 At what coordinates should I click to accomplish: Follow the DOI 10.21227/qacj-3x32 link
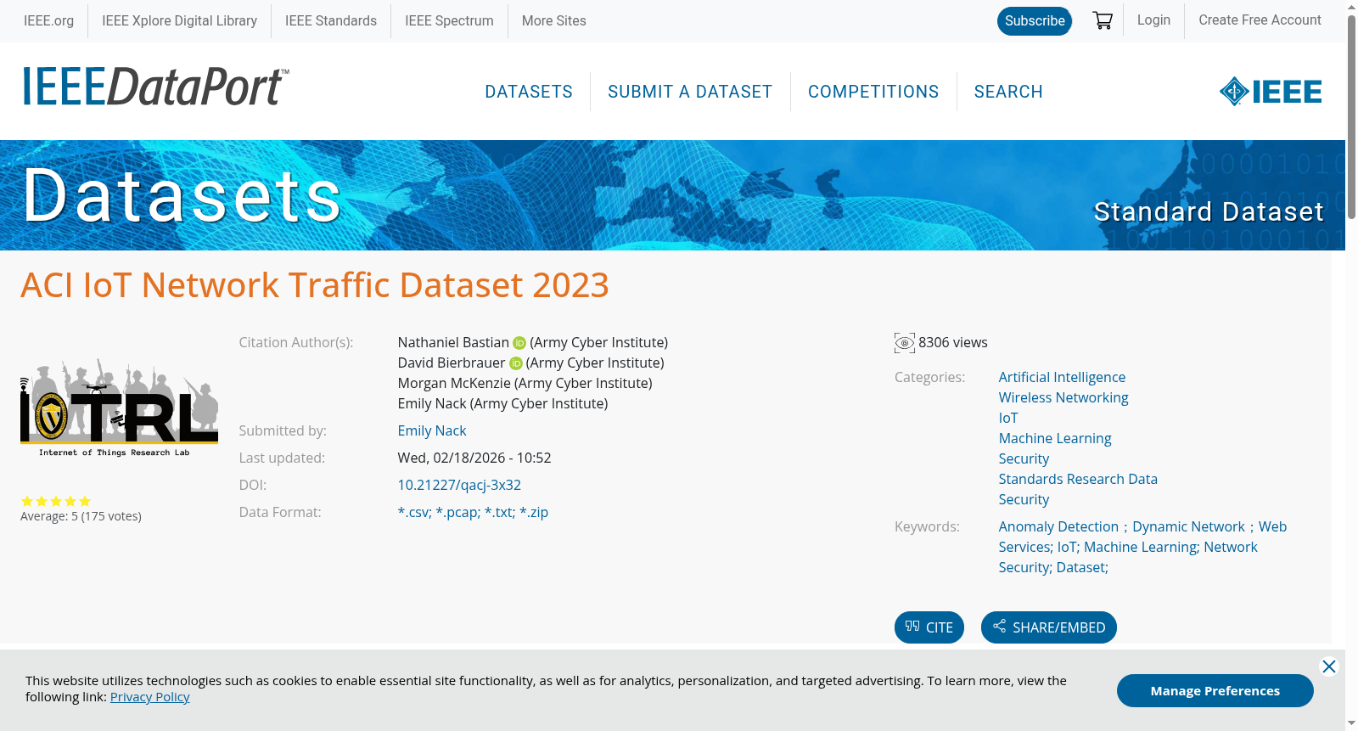(459, 486)
